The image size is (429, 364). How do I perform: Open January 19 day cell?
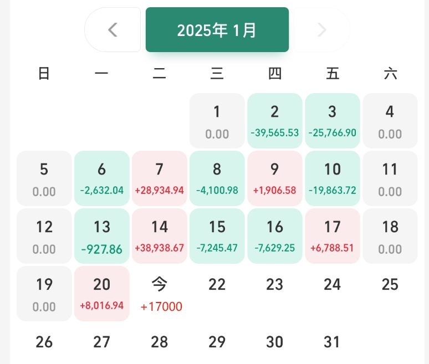(44, 294)
